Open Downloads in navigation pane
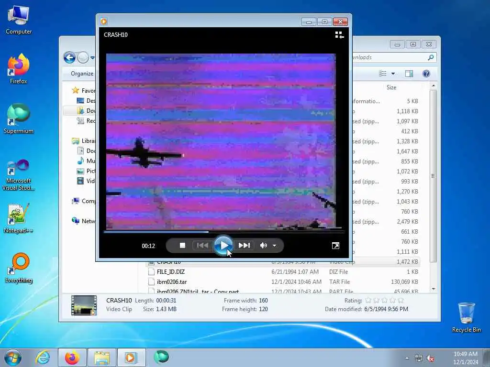This screenshot has width=490, height=367. point(86,110)
